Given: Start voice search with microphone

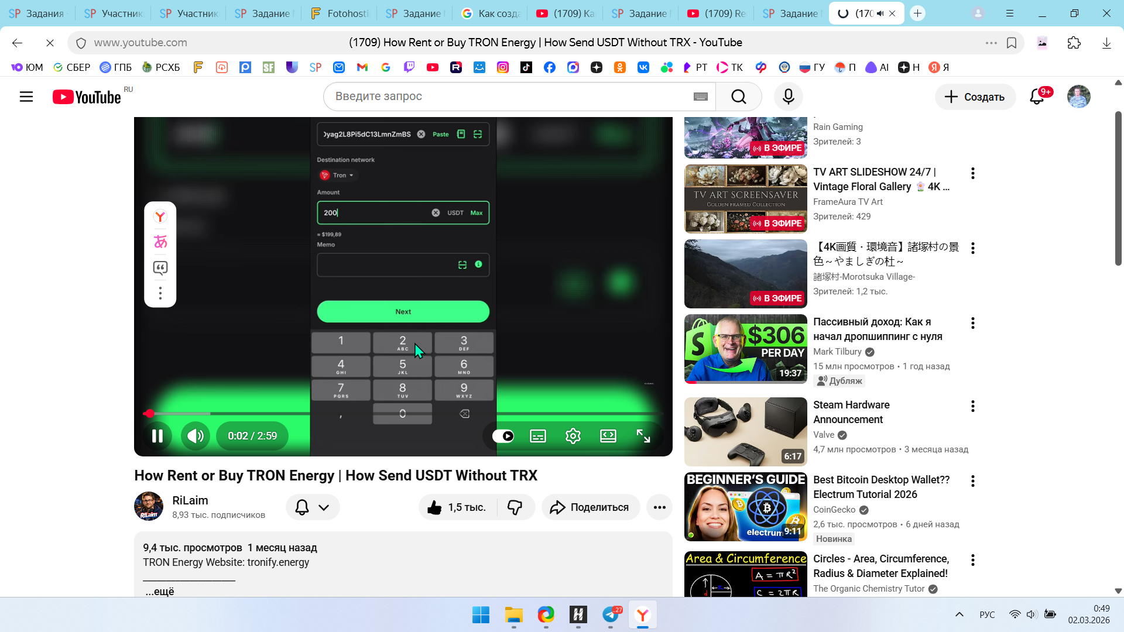Looking at the screenshot, I should [788, 97].
